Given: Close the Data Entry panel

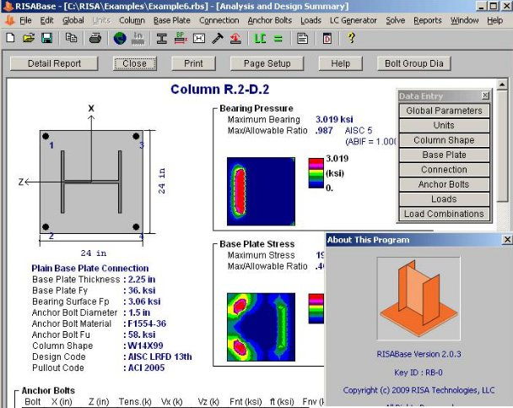Looking at the screenshot, I should (x=485, y=95).
